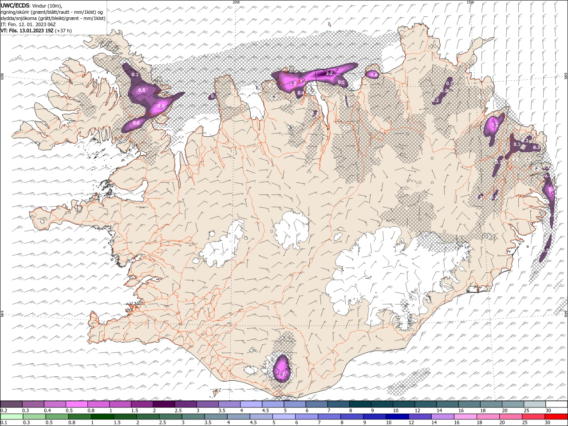Select the 0.3–0.4 swatch in purple legend row
Screen dimensions: 568x426
33,404
